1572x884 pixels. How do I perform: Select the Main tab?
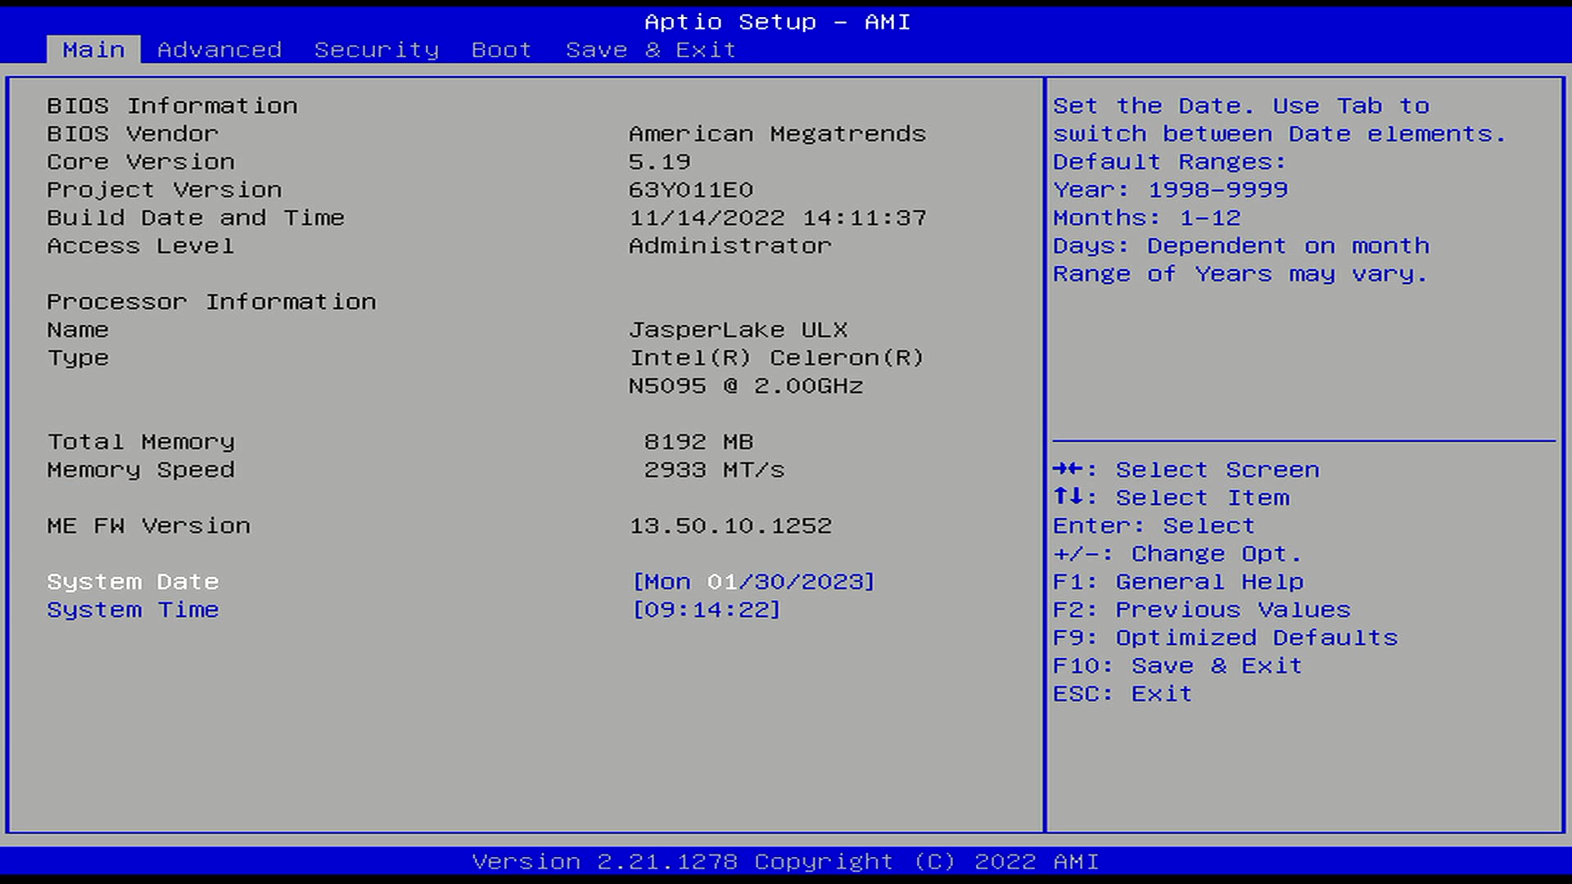click(x=93, y=50)
